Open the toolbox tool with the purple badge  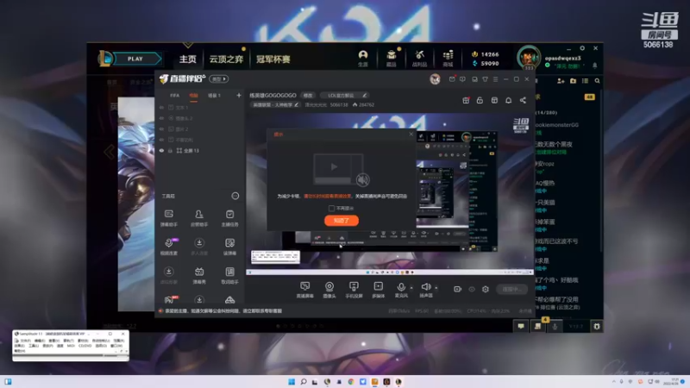(x=169, y=247)
